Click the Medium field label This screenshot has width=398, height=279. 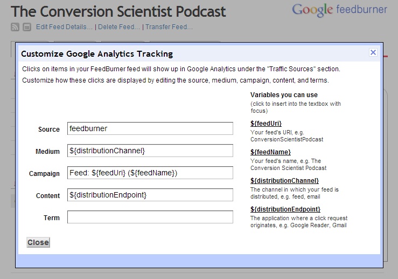47,152
